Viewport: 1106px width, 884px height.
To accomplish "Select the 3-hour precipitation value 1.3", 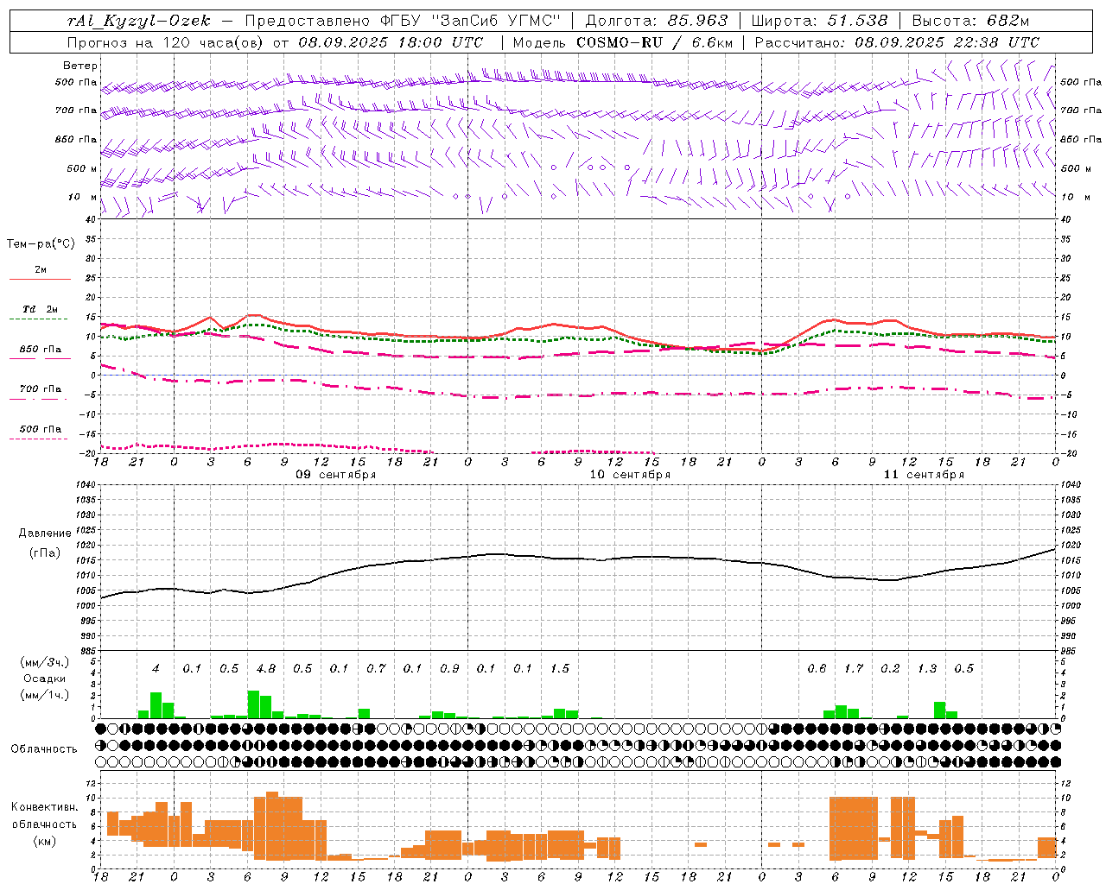I will [927, 668].
